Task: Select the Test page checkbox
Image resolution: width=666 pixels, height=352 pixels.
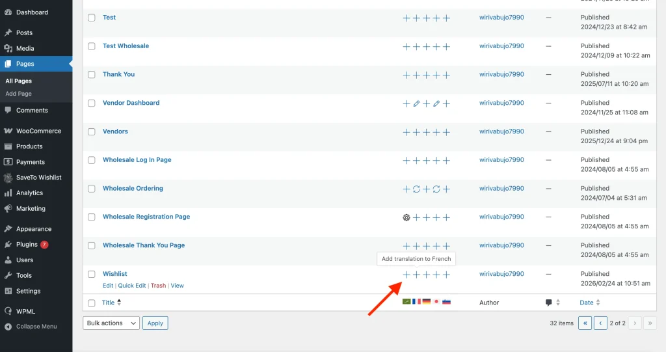Action: pyautogui.click(x=91, y=18)
